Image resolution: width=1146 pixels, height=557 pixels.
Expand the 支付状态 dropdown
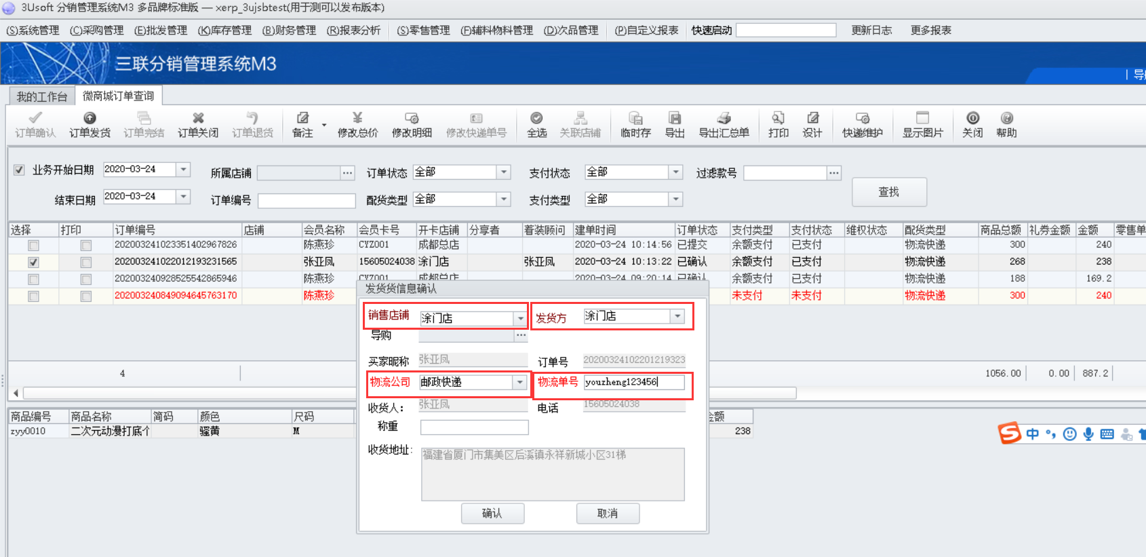(x=675, y=172)
